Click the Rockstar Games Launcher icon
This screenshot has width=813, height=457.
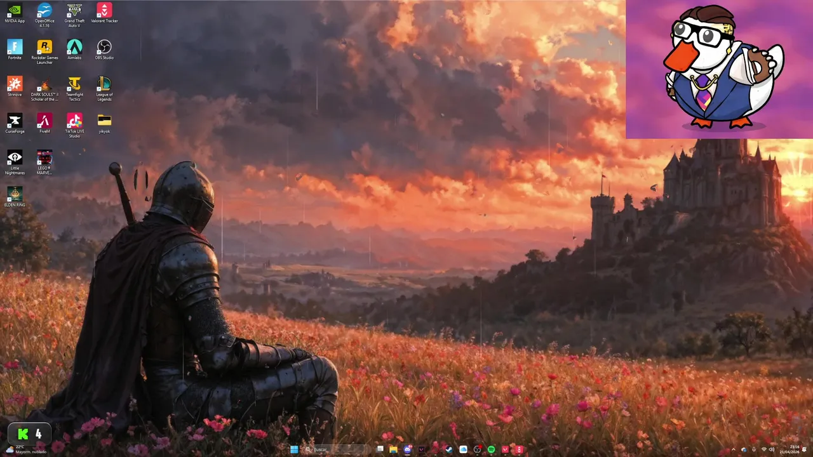pyautogui.click(x=44, y=52)
